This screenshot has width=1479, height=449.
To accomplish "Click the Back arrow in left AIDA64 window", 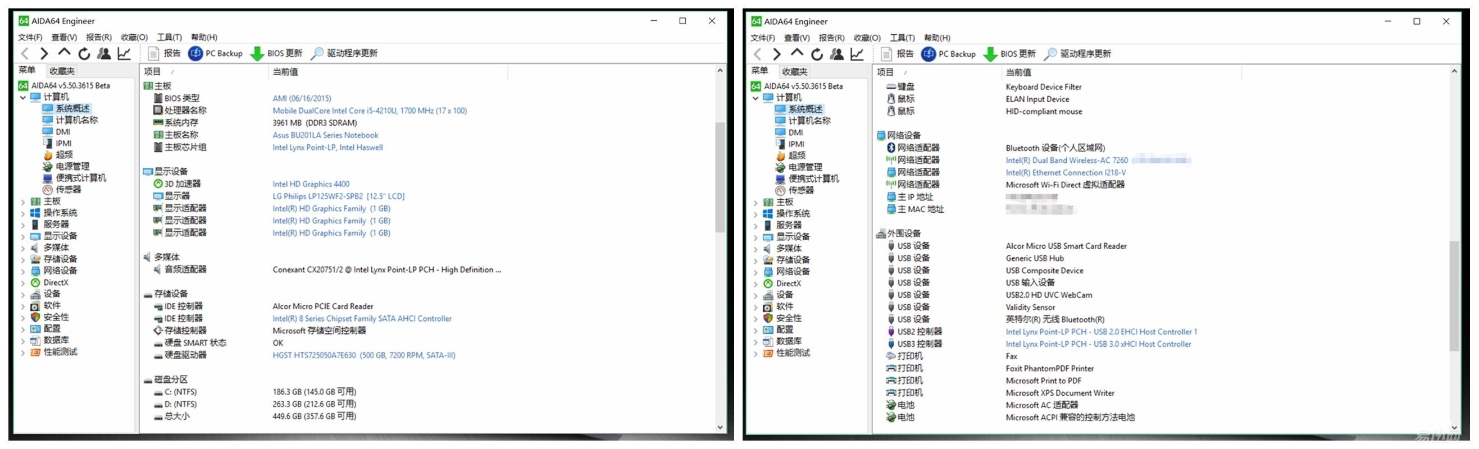I will (25, 54).
